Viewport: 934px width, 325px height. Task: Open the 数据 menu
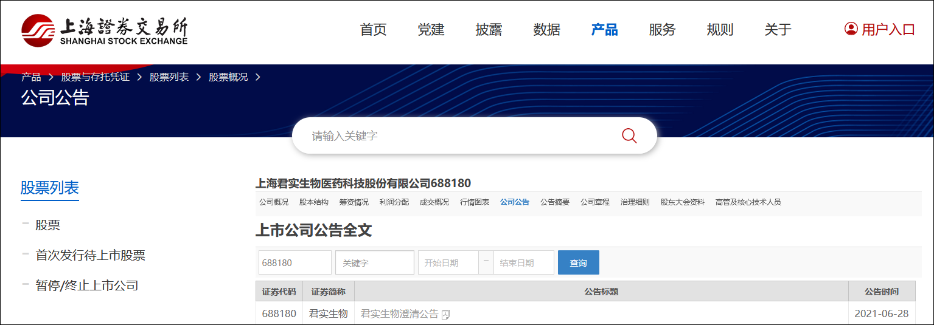547,30
